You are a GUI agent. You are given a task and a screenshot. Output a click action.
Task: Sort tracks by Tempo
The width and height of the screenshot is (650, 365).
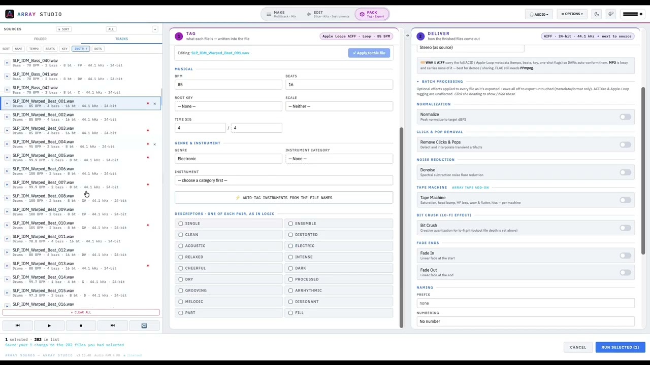[x=34, y=49]
